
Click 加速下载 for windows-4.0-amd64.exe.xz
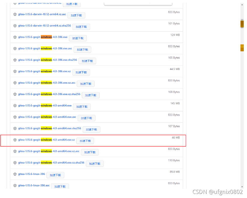[x=85, y=141]
